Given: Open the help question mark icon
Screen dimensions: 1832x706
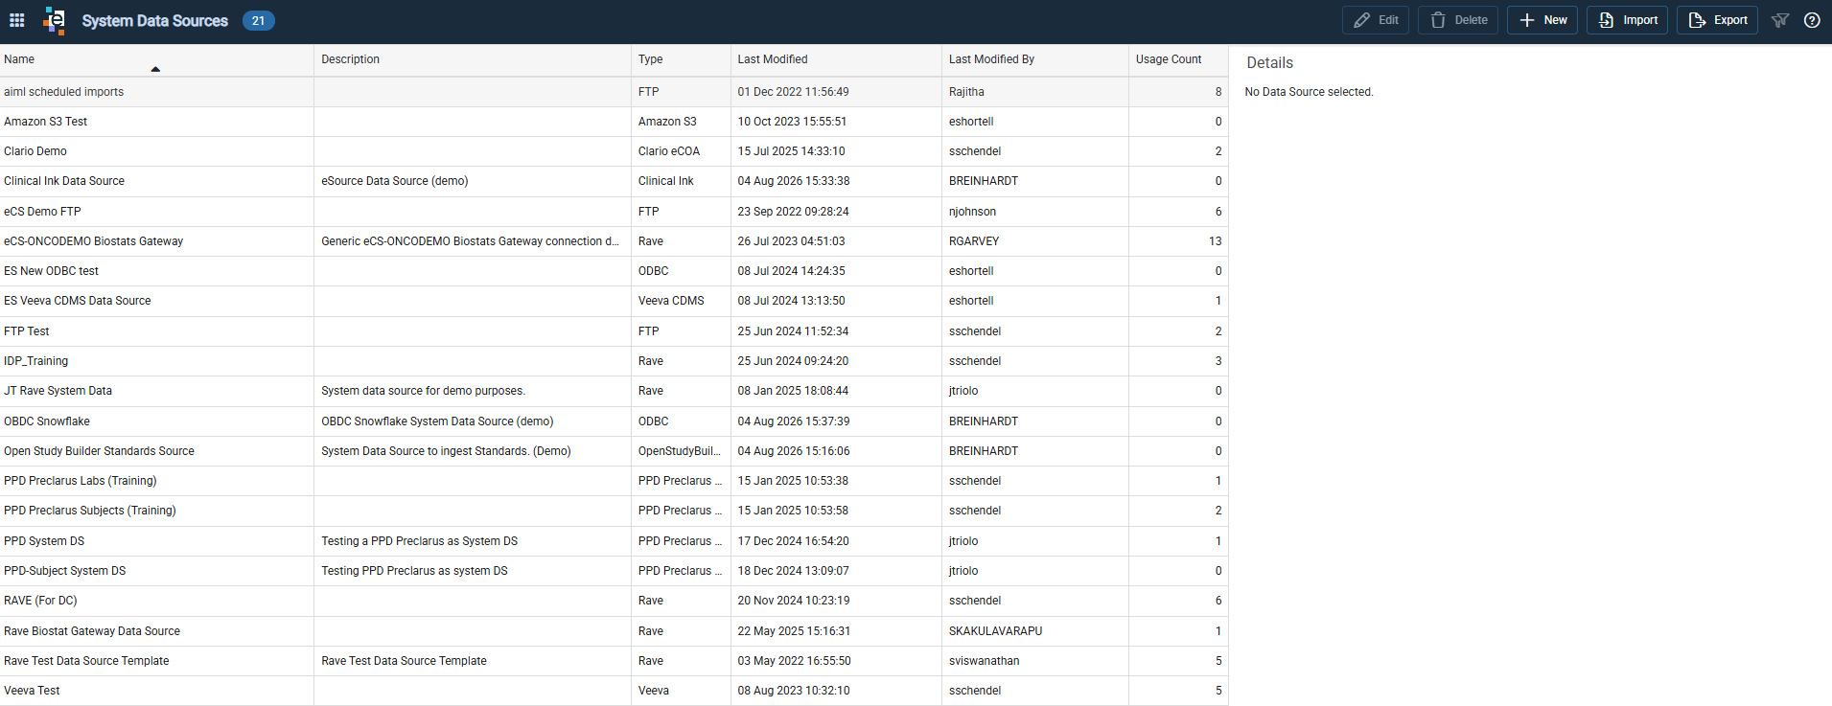Looking at the screenshot, I should [1812, 20].
